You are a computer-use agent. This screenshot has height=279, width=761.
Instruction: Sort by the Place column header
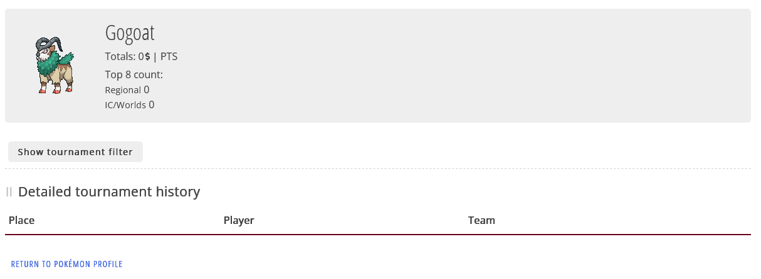click(22, 220)
